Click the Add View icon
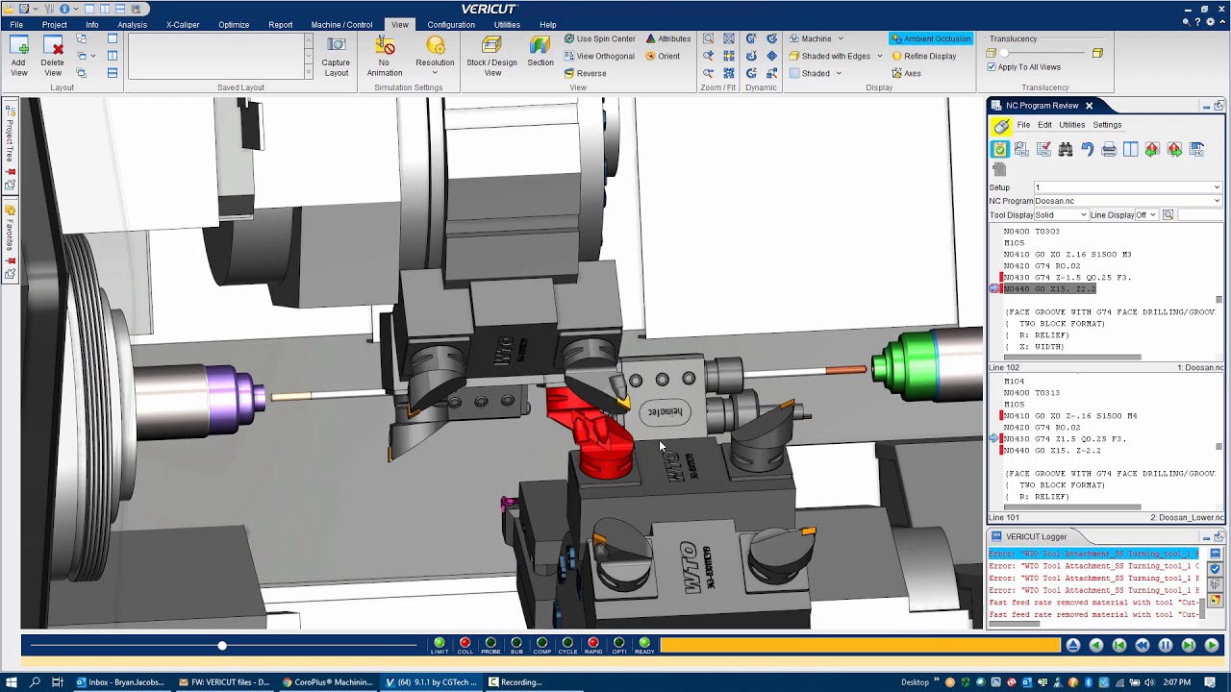The height and width of the screenshot is (692, 1231). (18, 46)
